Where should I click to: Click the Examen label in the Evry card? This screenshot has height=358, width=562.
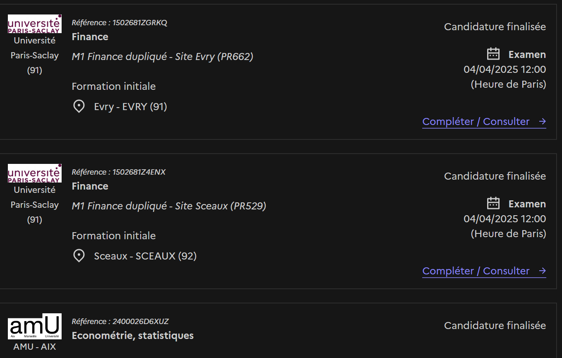click(527, 55)
